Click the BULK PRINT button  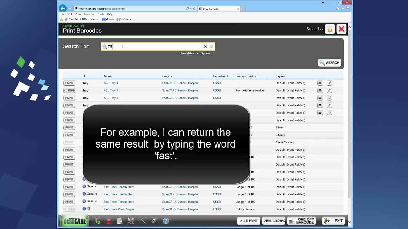click(249, 221)
